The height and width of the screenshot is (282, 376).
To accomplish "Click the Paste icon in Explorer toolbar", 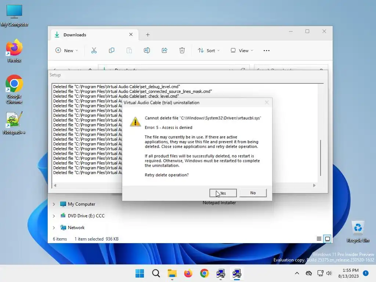I will pyautogui.click(x=129, y=51).
